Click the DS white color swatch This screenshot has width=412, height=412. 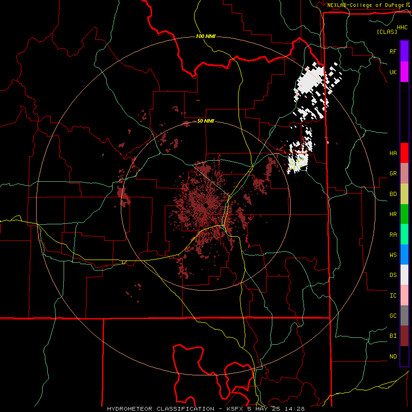tap(404, 275)
